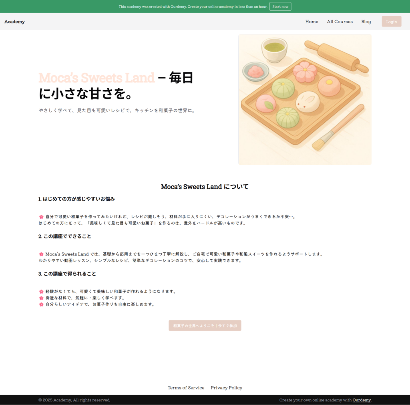Open the Privacy Policy link
Viewport: 410px width, 405px height.
(226, 388)
